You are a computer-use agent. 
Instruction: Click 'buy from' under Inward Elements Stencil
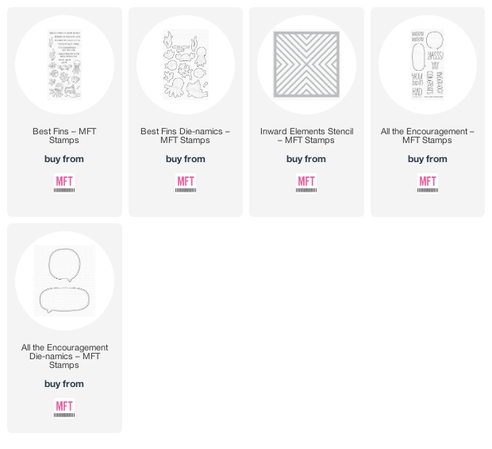(x=306, y=159)
